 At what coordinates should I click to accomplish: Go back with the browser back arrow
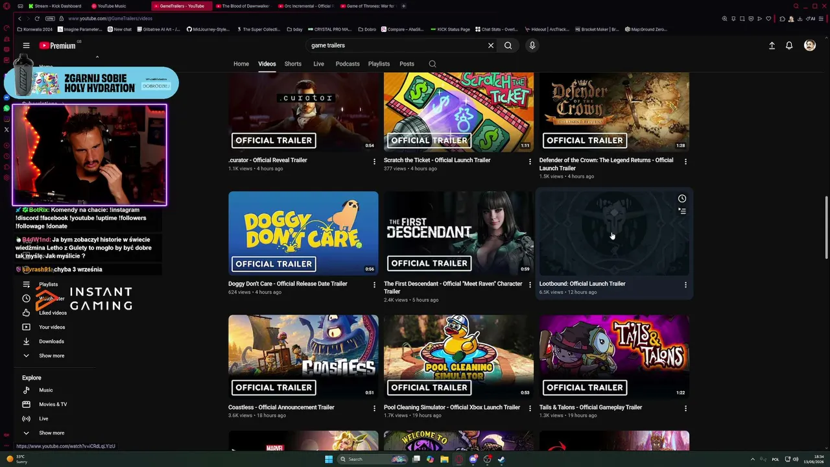[19, 18]
